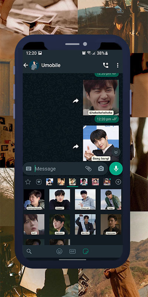Jump to latest messages with double chevron
148x297 pixels.
click(116, 152)
